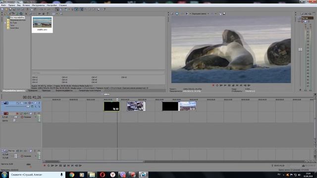317x178 pixels.
Task: Select the second black clip on timeline
Action: pos(170,106)
